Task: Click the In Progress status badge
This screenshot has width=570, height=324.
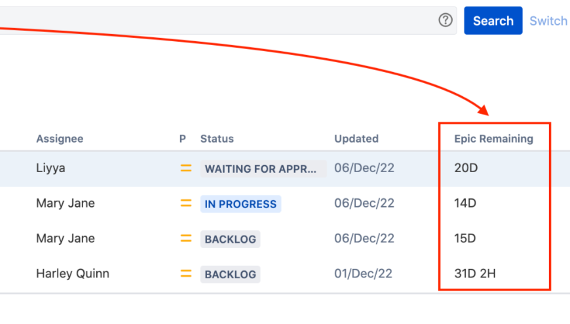Action: (240, 204)
